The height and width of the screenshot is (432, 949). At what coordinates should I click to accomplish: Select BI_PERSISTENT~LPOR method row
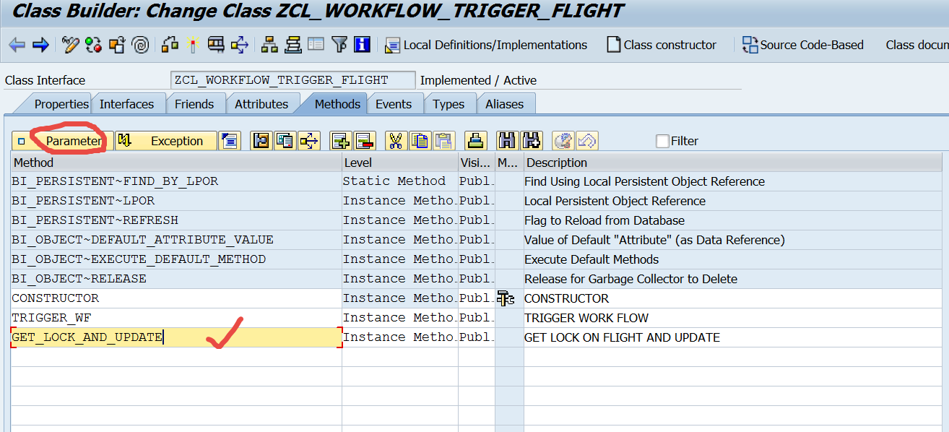(x=176, y=201)
